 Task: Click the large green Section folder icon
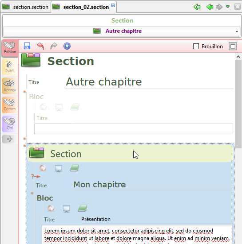tap(31, 61)
